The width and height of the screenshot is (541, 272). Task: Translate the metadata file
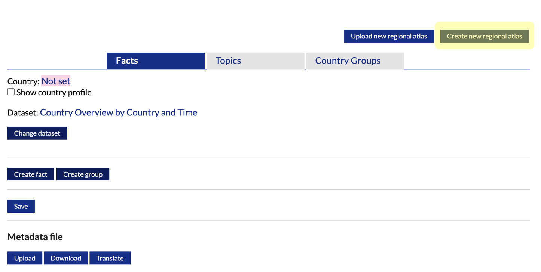tap(110, 258)
